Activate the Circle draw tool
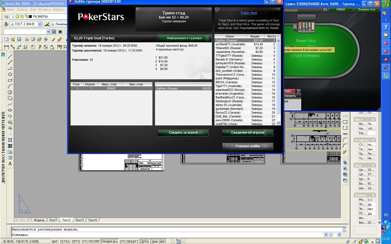391x244 pixels. point(10,92)
